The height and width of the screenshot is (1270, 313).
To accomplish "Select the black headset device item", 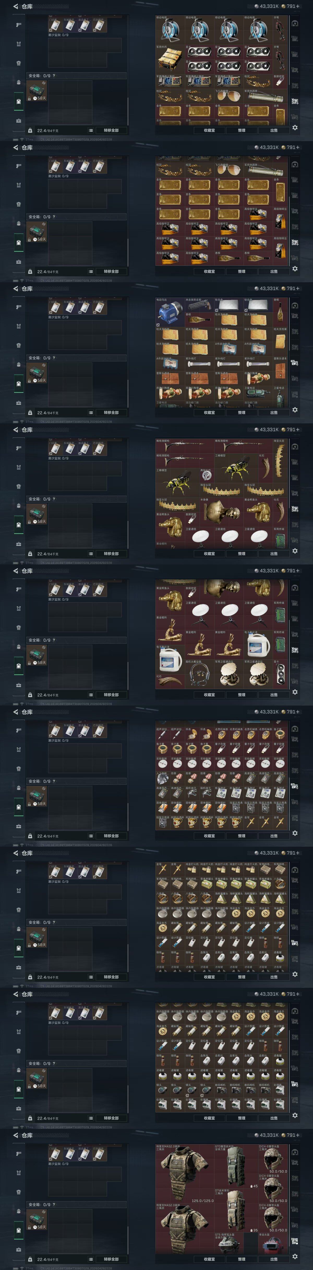I will tap(199, 673).
